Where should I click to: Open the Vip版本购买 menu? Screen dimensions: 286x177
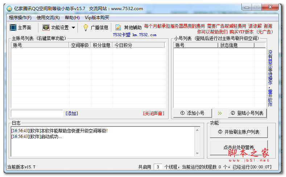(97, 18)
